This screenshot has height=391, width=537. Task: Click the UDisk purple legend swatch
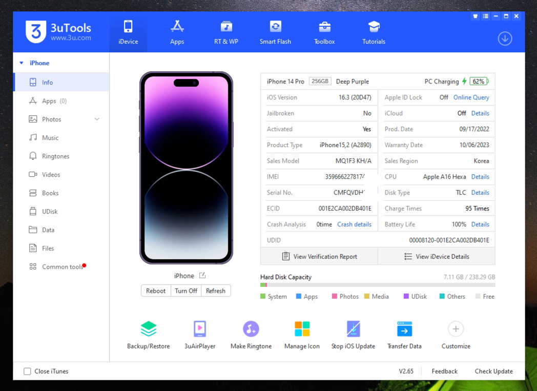tap(406, 296)
